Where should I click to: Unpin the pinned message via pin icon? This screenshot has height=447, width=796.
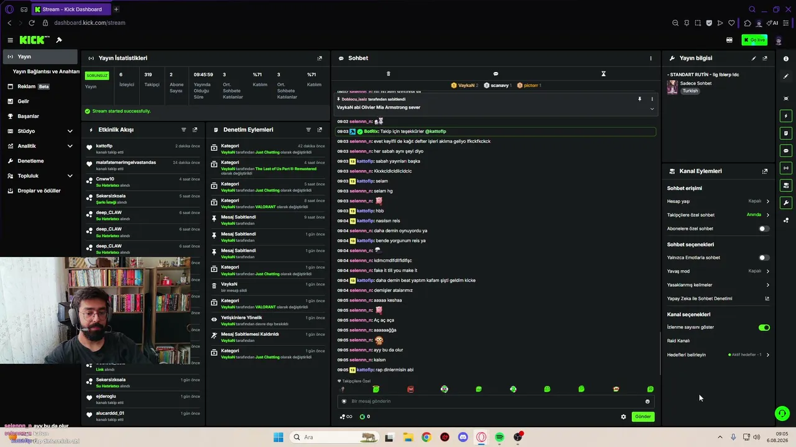tap(639, 99)
